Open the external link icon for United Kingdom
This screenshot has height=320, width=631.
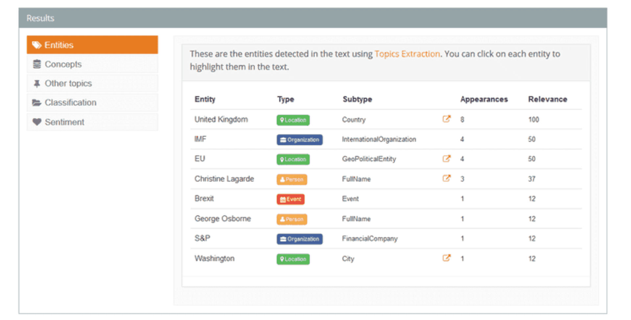[446, 119]
